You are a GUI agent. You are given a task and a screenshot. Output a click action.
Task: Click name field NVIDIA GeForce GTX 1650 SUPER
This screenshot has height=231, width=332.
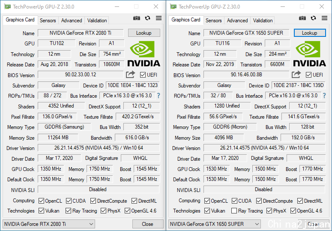246,33
